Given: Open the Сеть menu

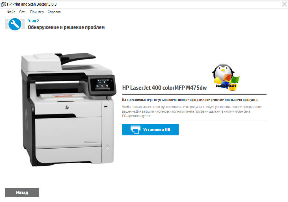Looking at the screenshot, I should coord(23,12).
